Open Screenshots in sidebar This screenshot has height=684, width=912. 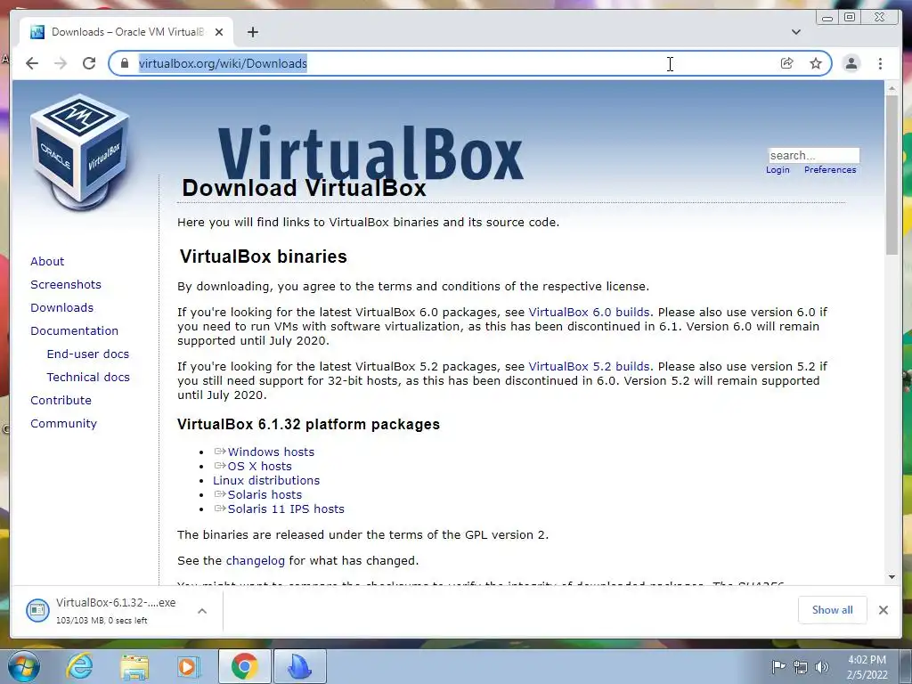click(66, 284)
